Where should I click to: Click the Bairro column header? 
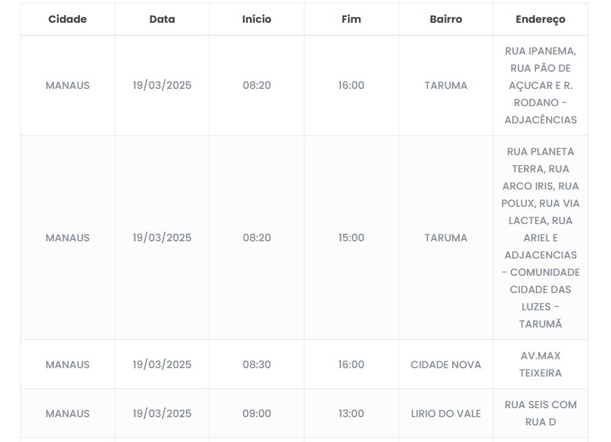pyautogui.click(x=446, y=19)
